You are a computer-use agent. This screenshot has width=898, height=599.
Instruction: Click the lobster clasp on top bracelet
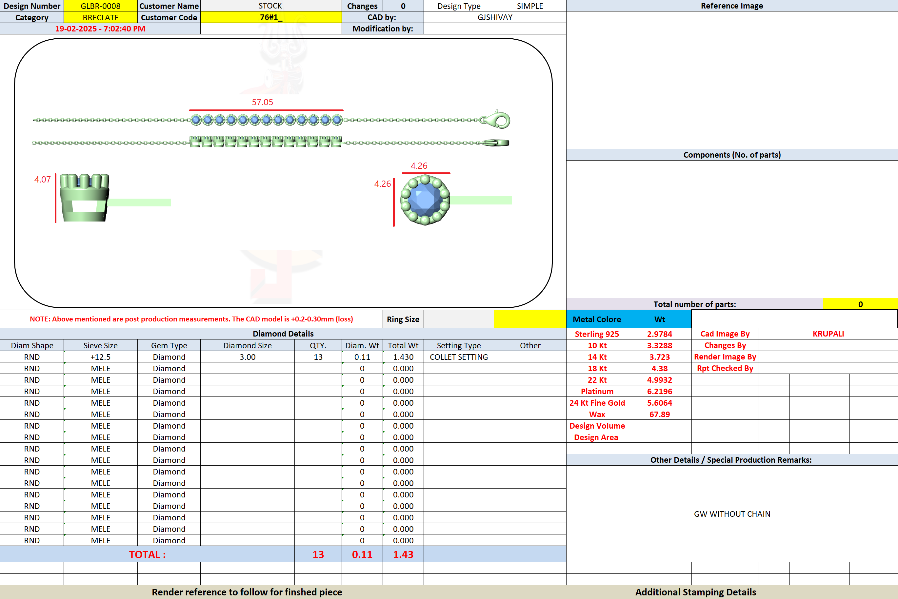496,120
